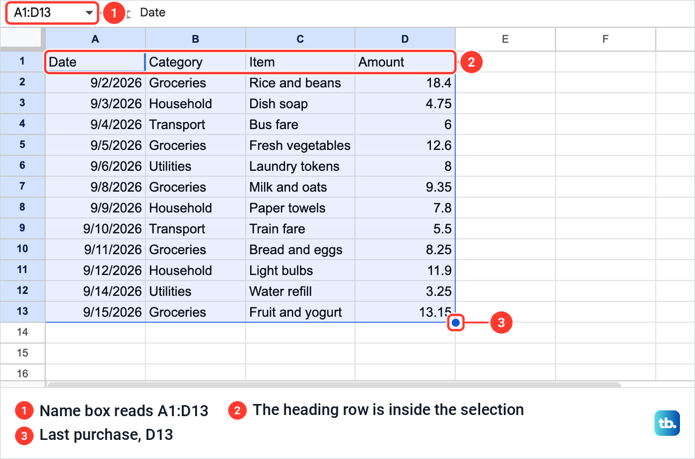
Task: Click the amount cell 7.8
Action: (405, 208)
